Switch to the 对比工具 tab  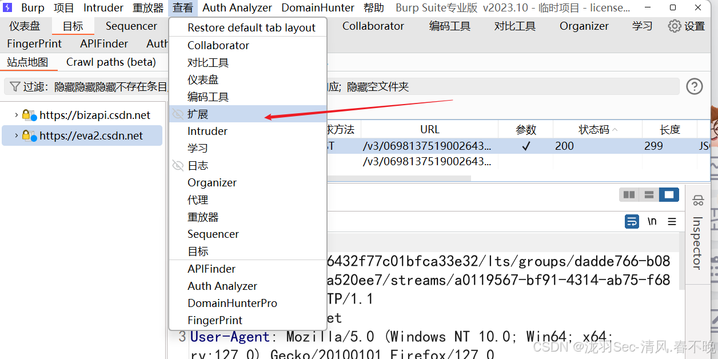tap(515, 26)
